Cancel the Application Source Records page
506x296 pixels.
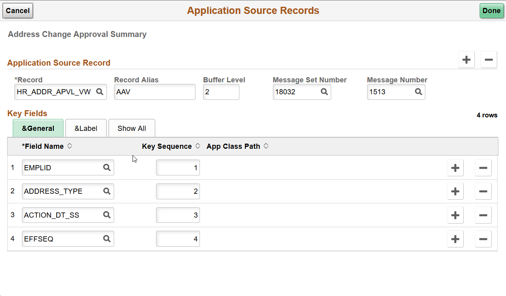coord(18,11)
